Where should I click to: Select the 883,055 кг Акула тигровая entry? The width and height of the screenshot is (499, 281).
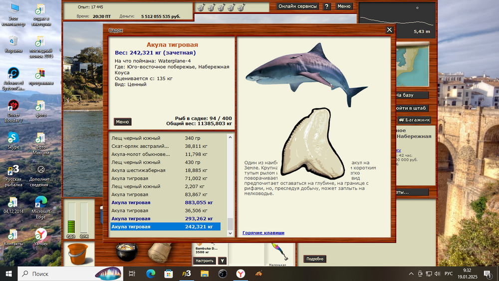pos(165,203)
